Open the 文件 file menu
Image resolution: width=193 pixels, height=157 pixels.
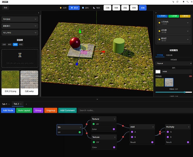click(x=5, y=8)
